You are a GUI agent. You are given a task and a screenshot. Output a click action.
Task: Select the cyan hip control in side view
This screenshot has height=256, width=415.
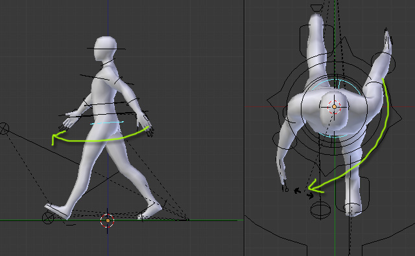point(107,122)
